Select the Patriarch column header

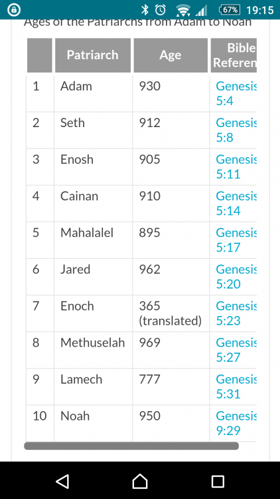pyautogui.click(x=93, y=55)
